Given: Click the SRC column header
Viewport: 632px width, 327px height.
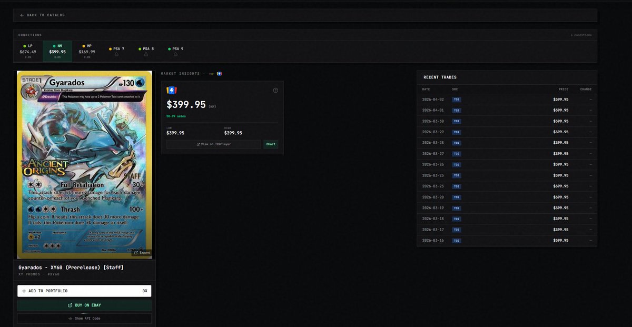Looking at the screenshot, I should (455, 89).
